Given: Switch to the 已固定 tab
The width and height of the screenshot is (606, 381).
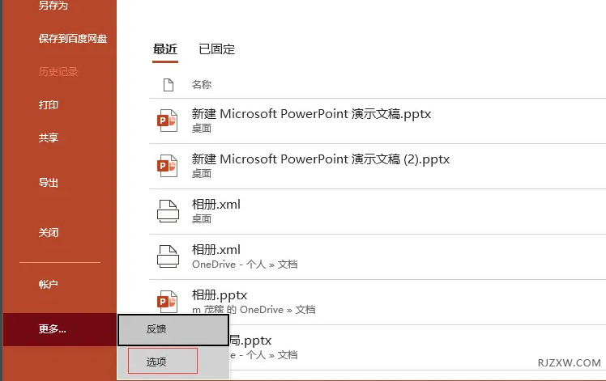Looking at the screenshot, I should pyautogui.click(x=216, y=49).
